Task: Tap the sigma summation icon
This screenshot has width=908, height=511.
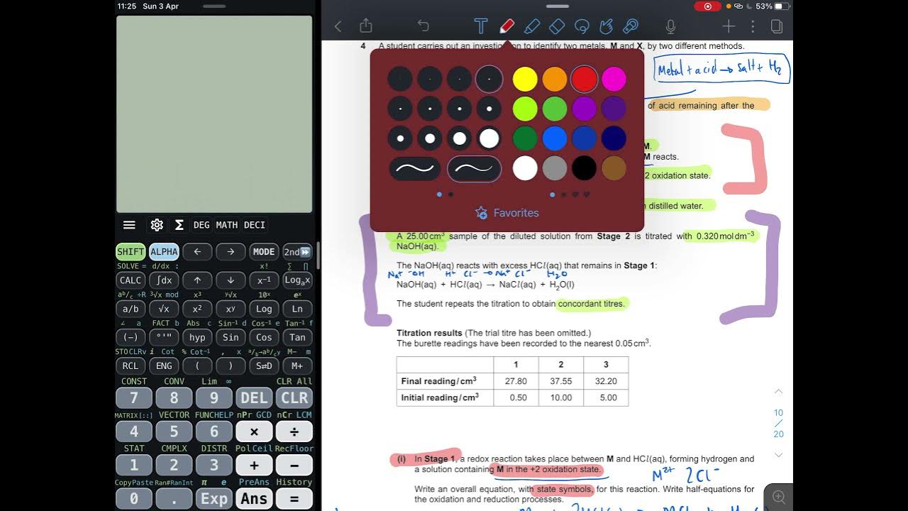Action: 179,225
